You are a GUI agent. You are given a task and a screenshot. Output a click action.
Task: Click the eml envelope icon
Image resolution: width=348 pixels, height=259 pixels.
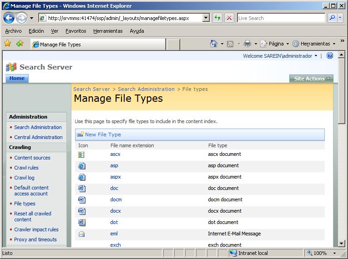[82, 234]
